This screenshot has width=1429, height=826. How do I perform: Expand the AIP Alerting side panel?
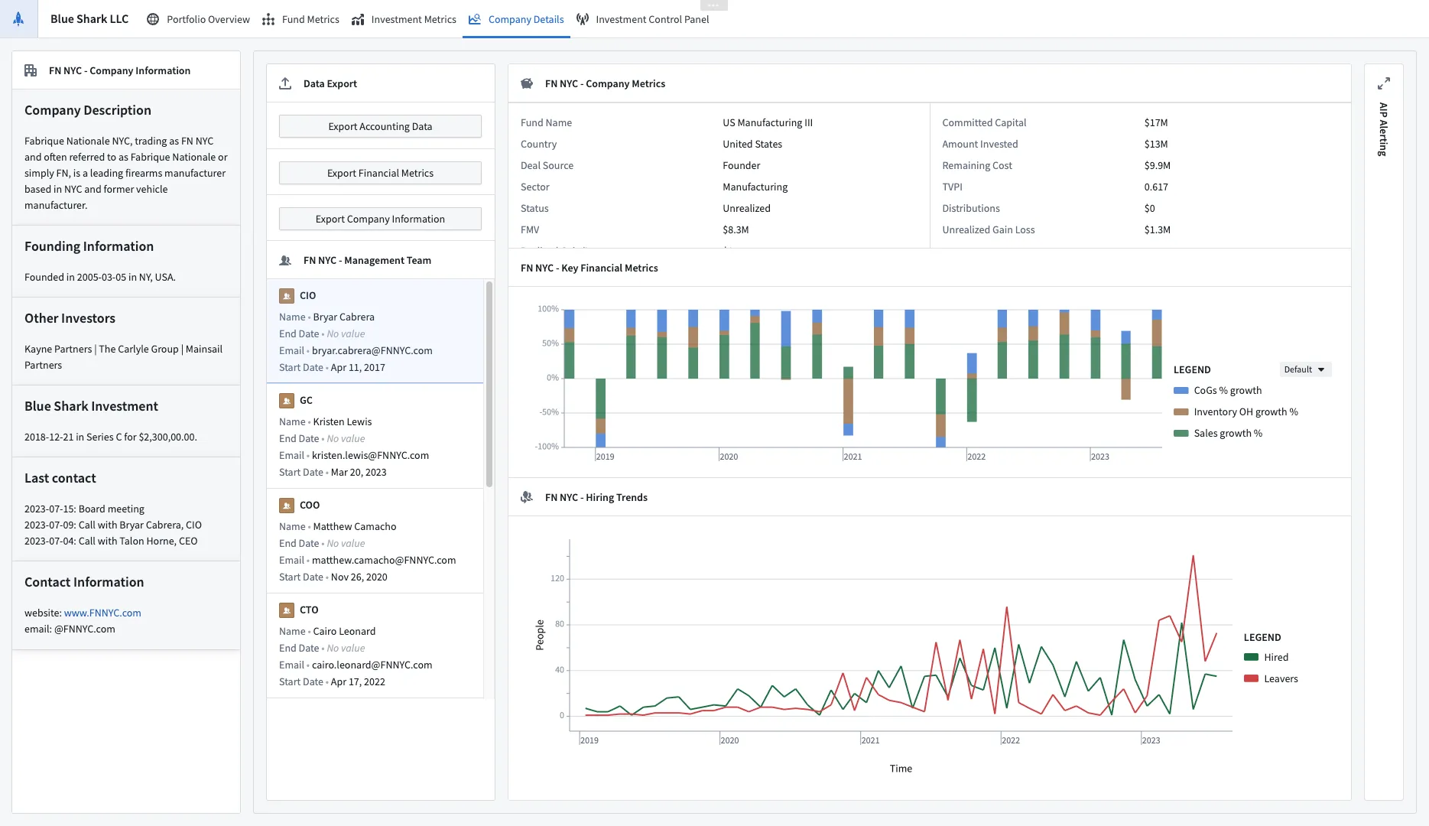click(1383, 129)
